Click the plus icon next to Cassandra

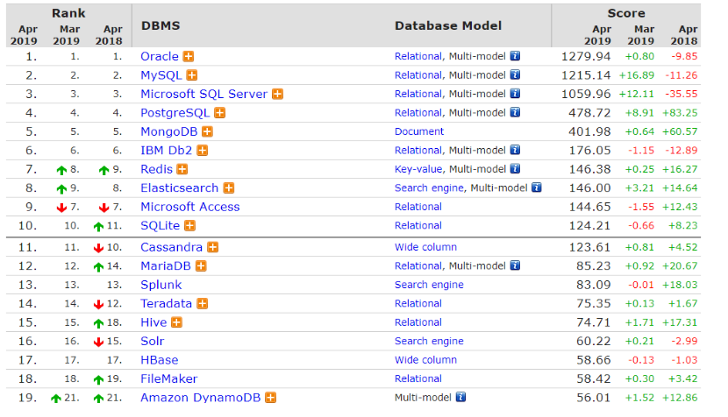[x=212, y=248]
